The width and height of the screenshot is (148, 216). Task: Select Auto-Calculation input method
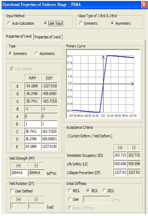(21, 23)
